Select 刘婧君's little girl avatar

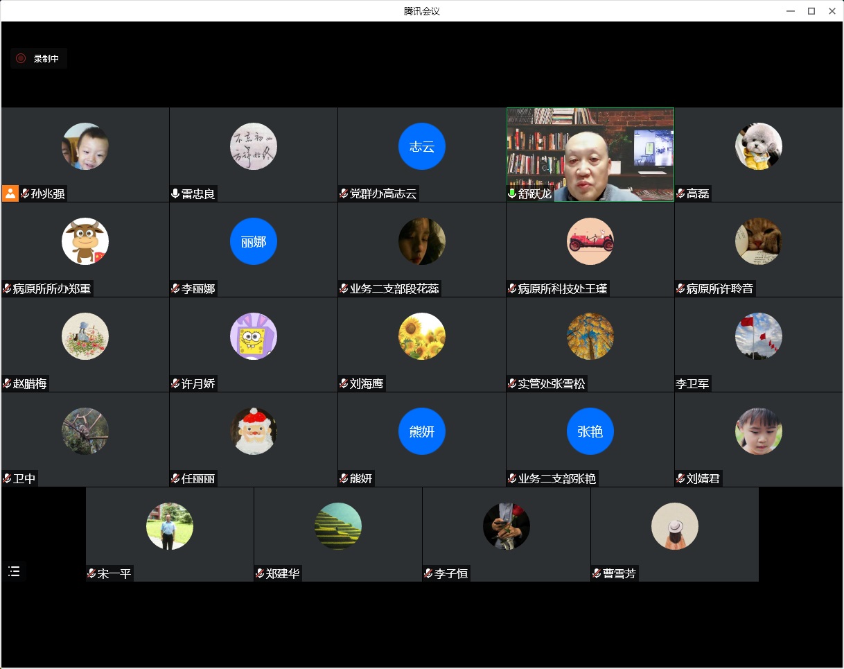point(759,431)
